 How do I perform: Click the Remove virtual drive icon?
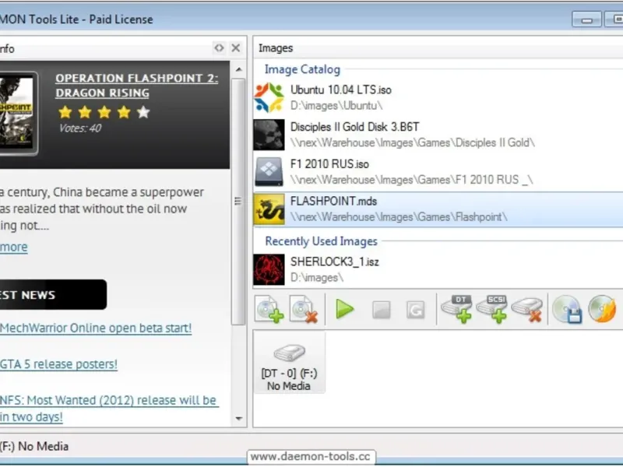(x=527, y=310)
